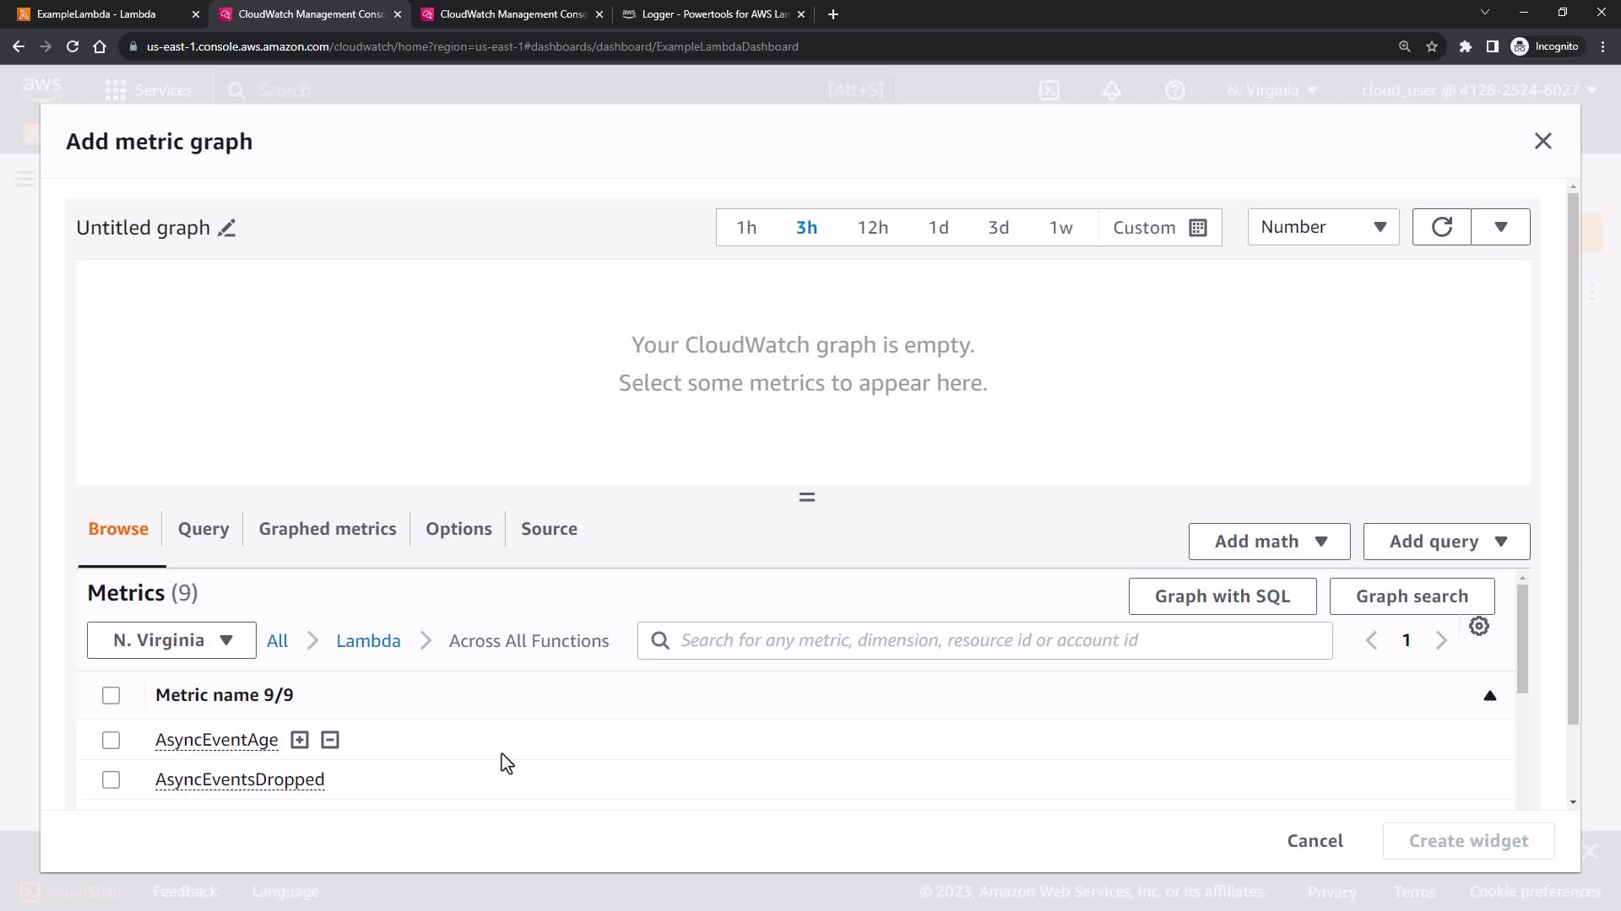Switch to the Graphed metrics tab

(x=327, y=529)
